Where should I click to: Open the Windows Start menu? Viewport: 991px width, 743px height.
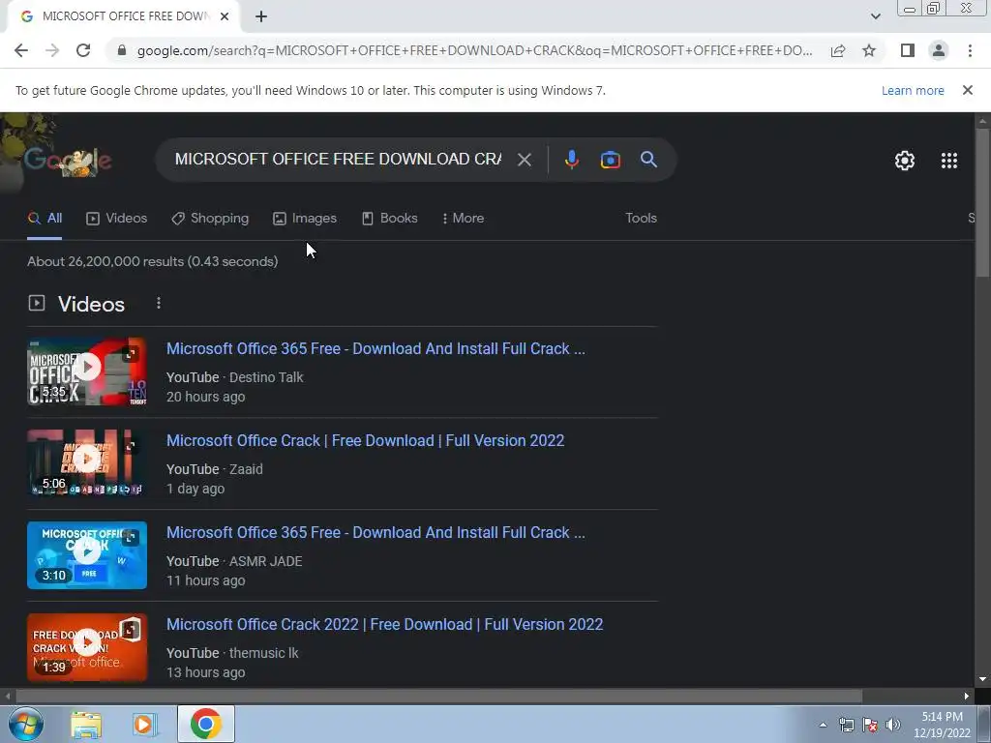[26, 724]
